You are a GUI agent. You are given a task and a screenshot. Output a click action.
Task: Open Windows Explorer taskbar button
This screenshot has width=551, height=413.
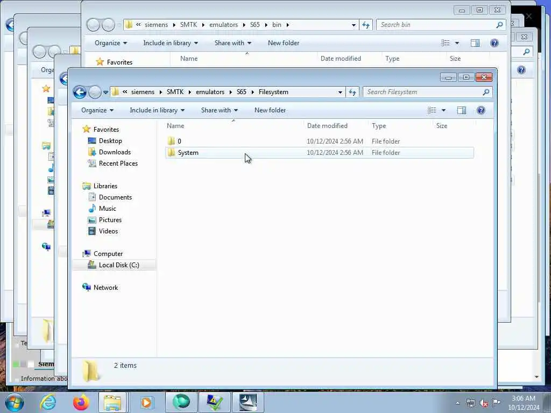[x=112, y=402]
